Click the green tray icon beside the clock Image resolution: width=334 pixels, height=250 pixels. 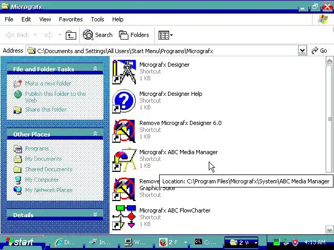pos(276,242)
